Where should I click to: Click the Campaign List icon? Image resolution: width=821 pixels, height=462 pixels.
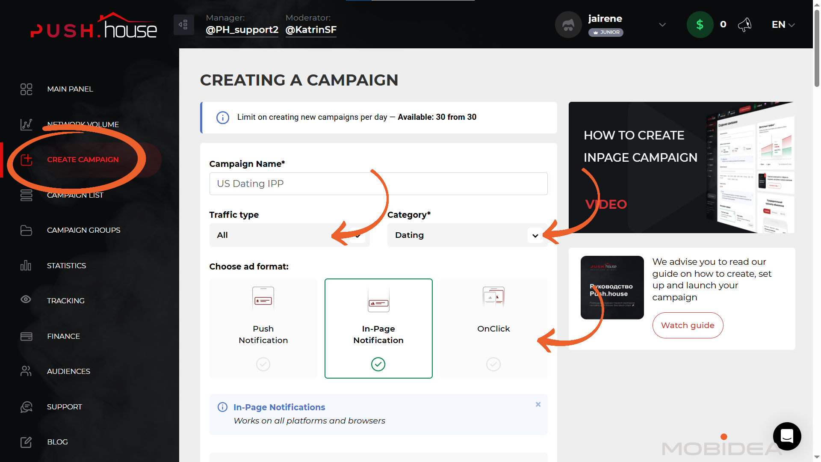[x=26, y=195]
